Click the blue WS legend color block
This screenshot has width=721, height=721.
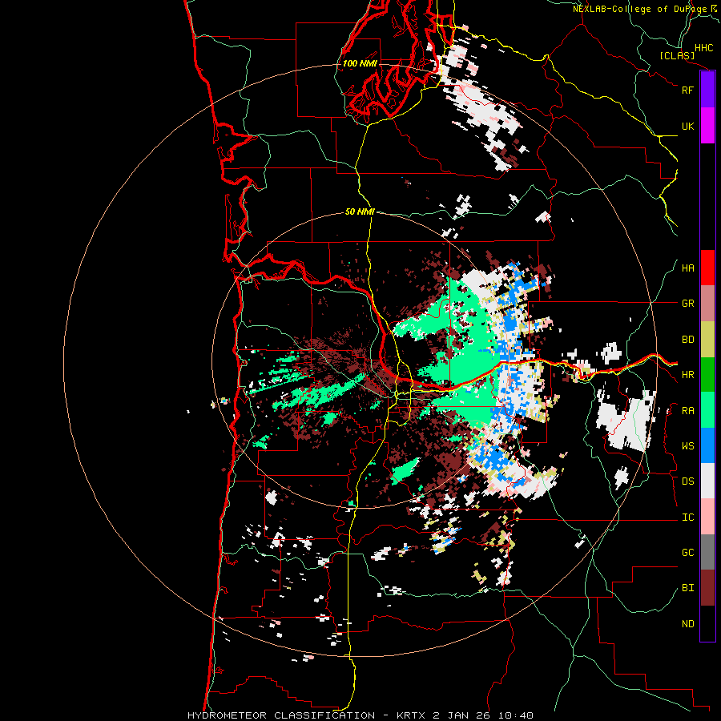(x=707, y=445)
